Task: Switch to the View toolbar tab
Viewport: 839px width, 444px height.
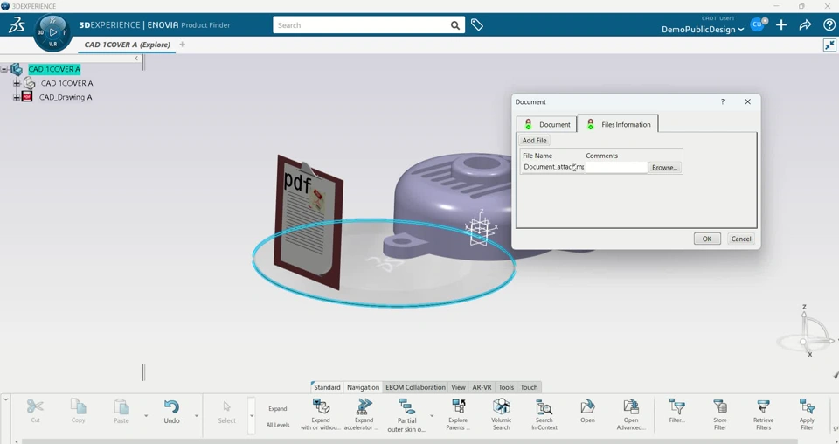Action: coord(458,387)
